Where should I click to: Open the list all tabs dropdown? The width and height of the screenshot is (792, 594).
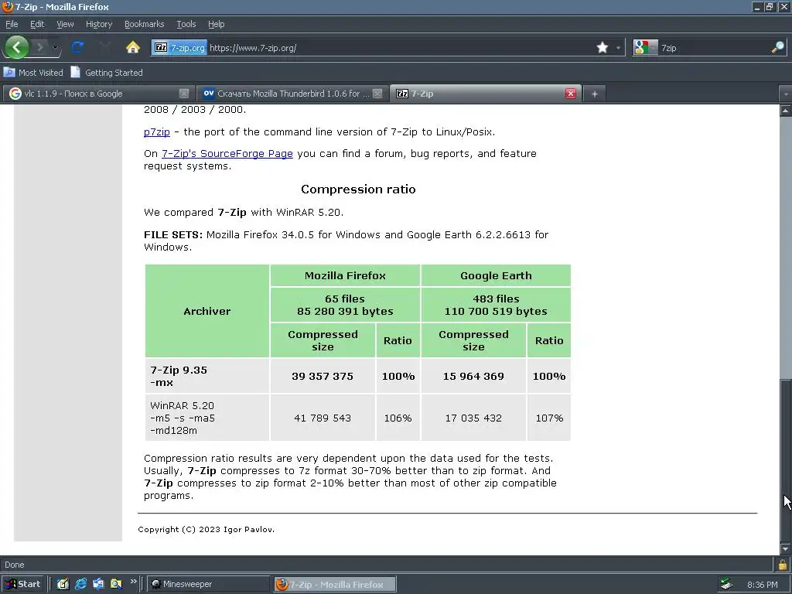pos(786,94)
